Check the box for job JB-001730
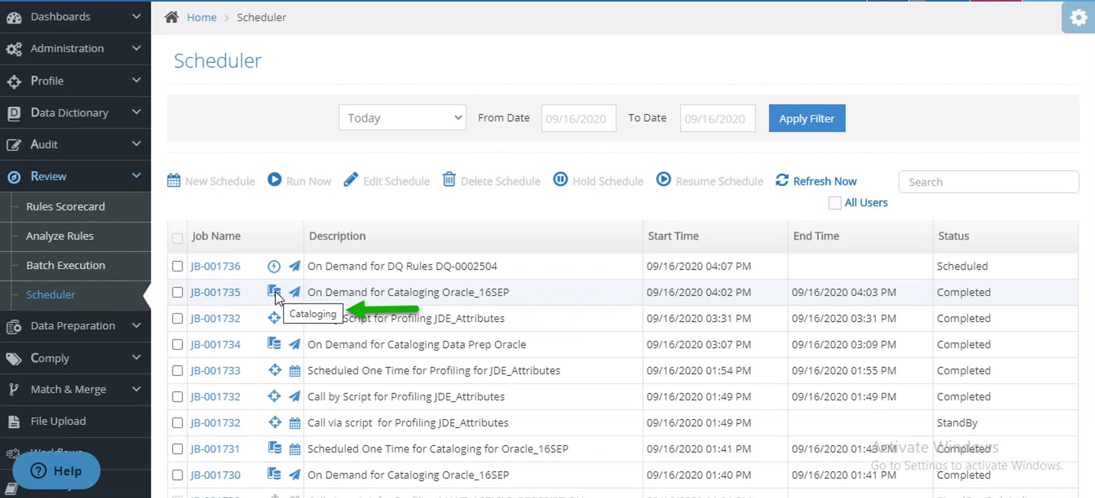 click(178, 476)
